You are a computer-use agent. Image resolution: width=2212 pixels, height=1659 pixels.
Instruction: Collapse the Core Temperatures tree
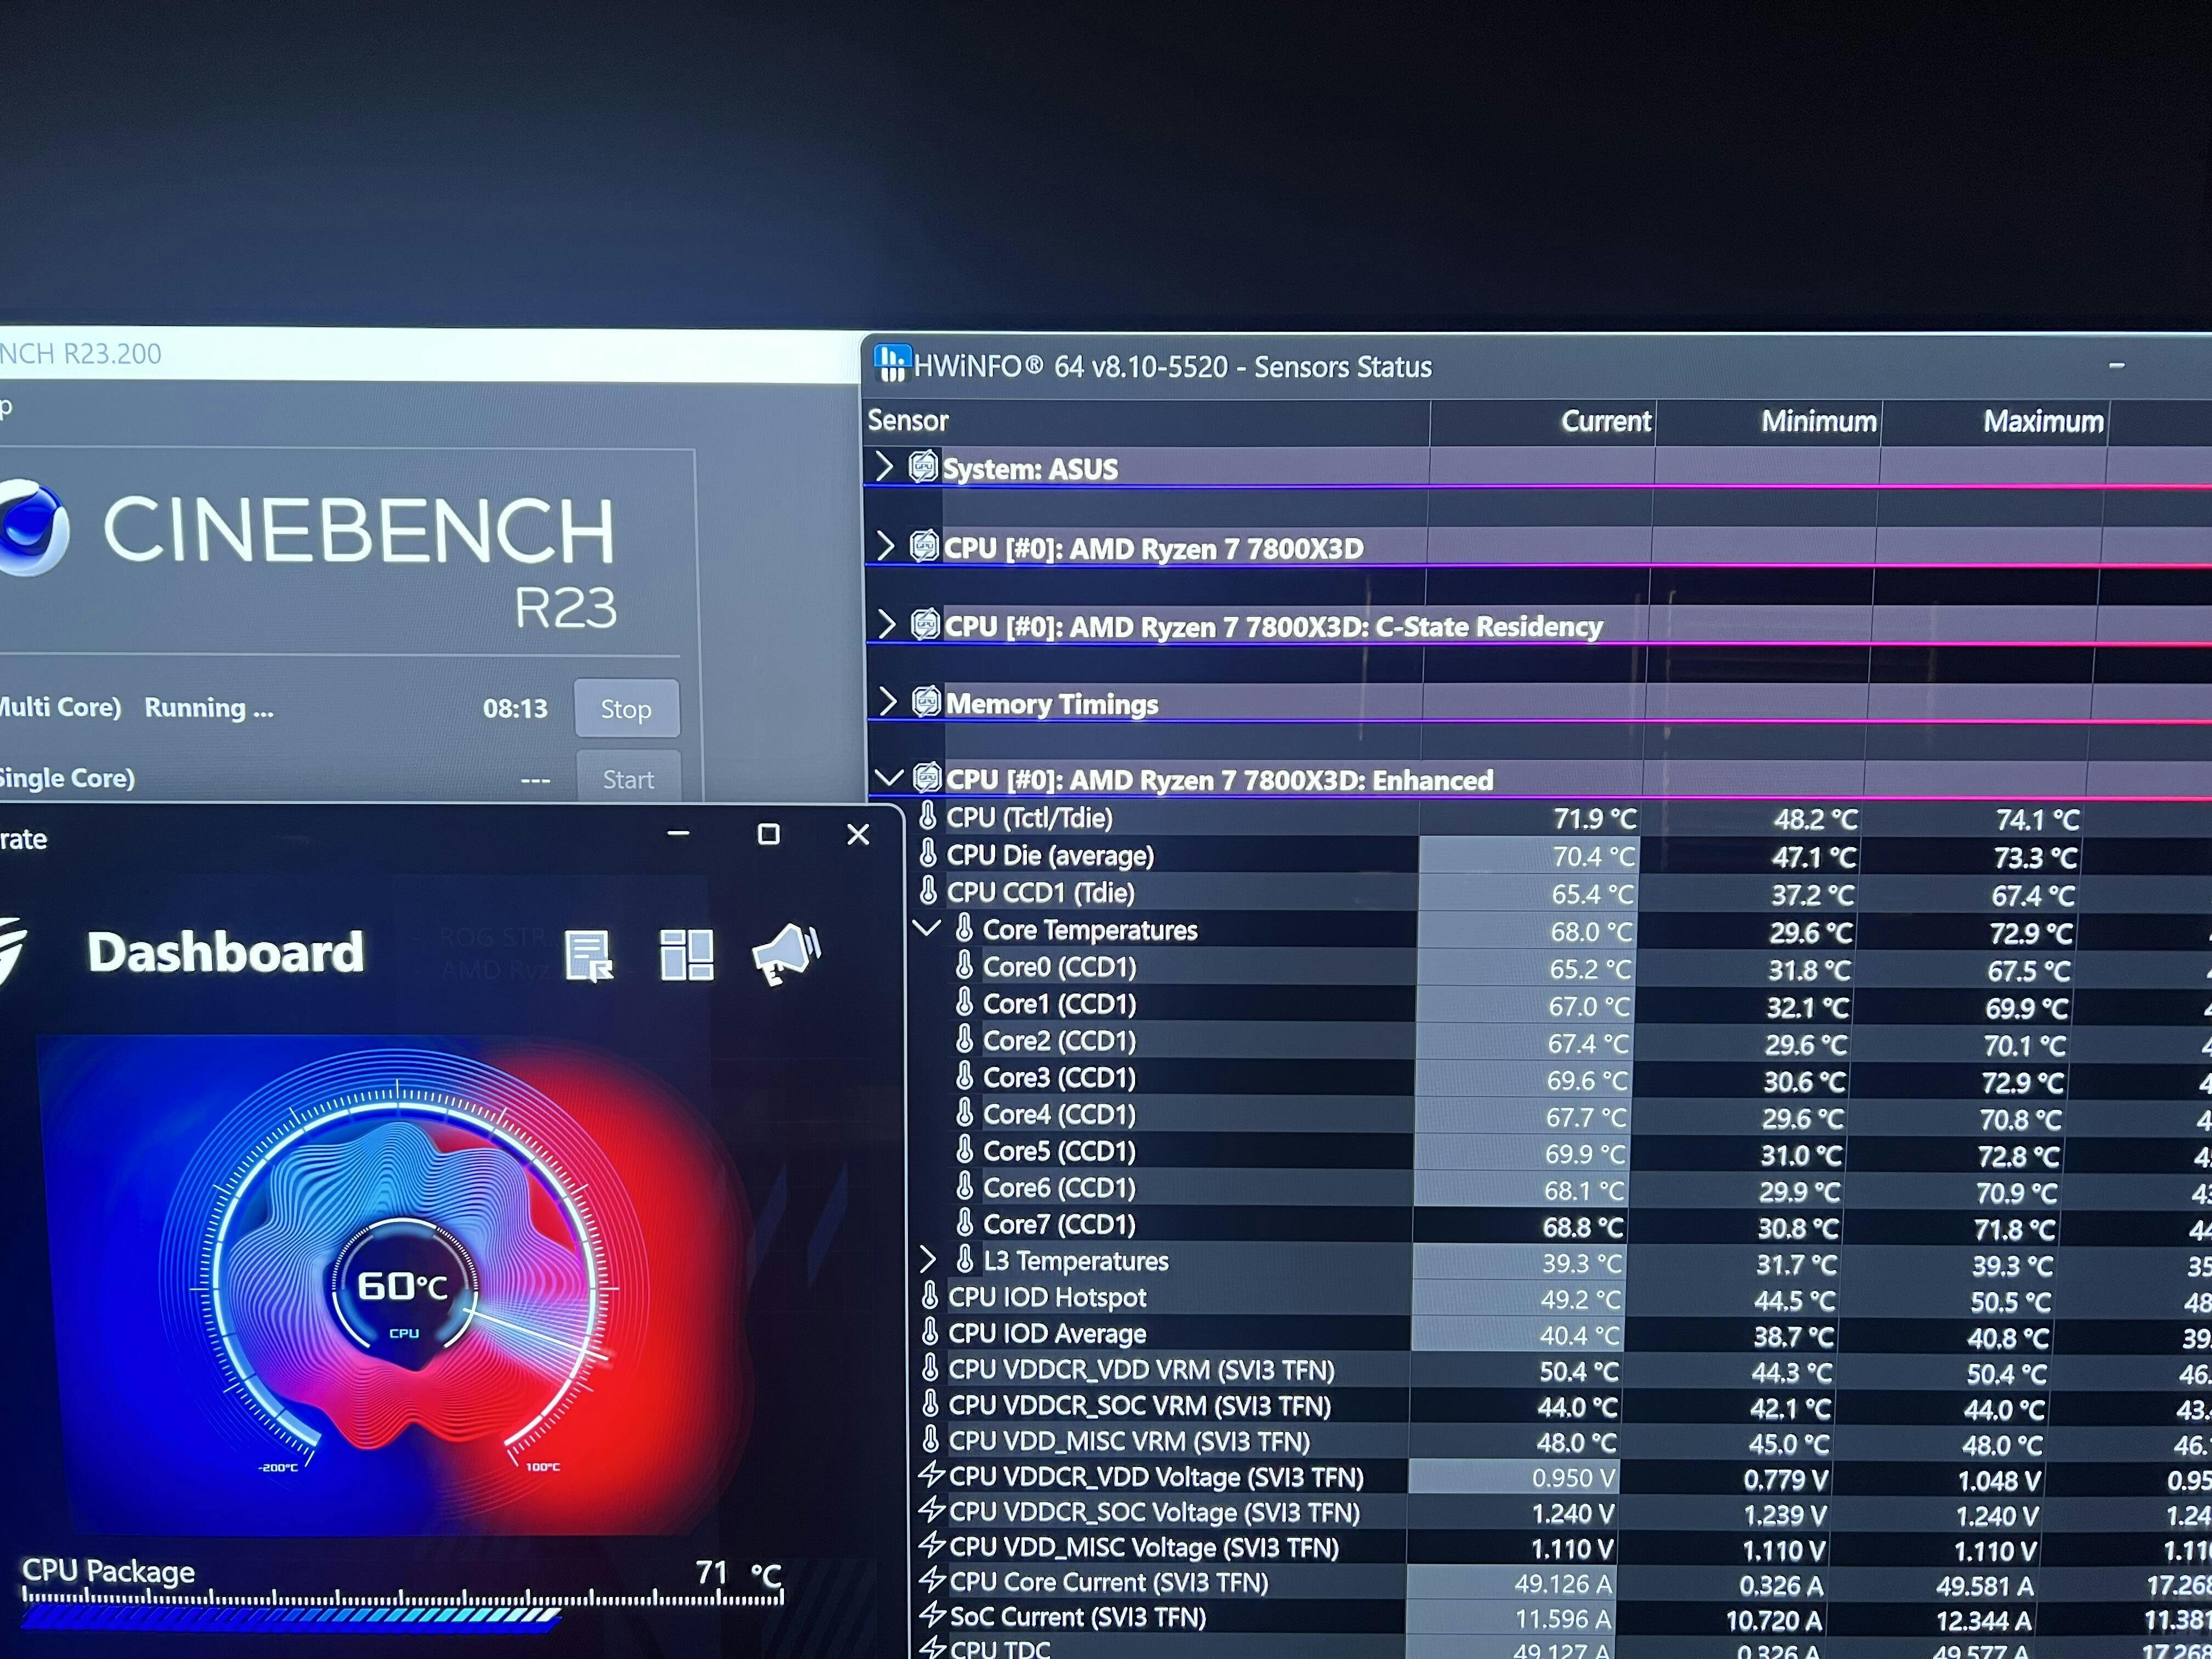coord(927,928)
